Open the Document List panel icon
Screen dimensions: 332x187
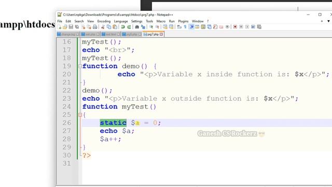coord(209,27)
